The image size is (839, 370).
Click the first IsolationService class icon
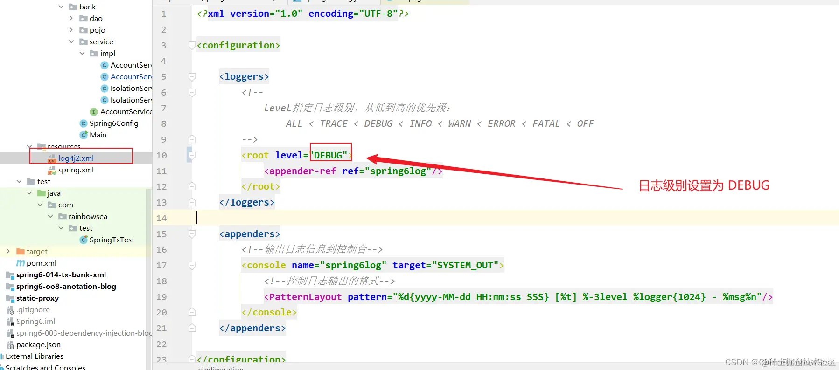[105, 88]
